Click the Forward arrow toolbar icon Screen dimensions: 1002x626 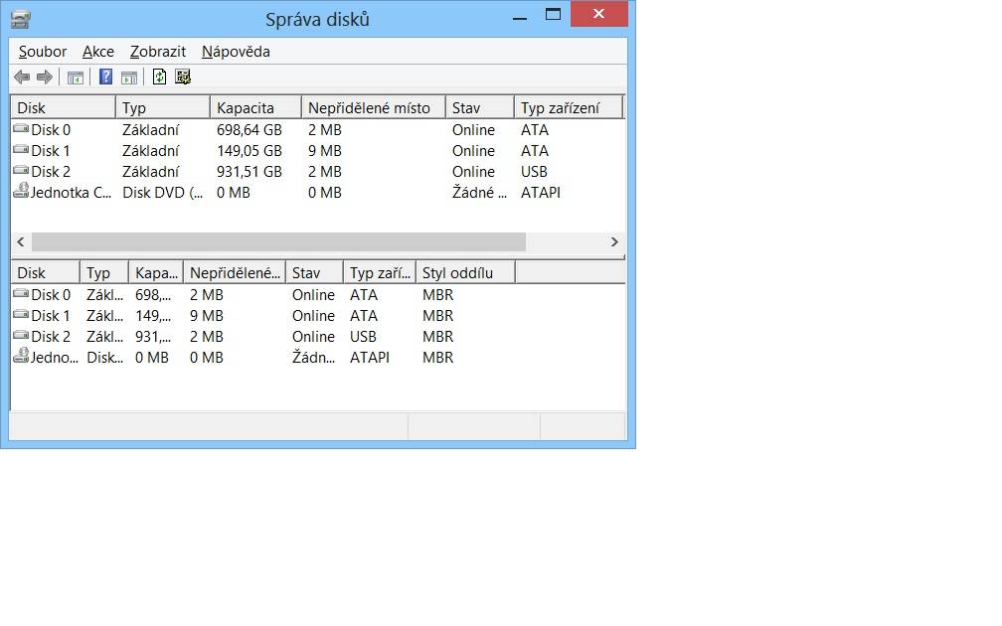44,78
